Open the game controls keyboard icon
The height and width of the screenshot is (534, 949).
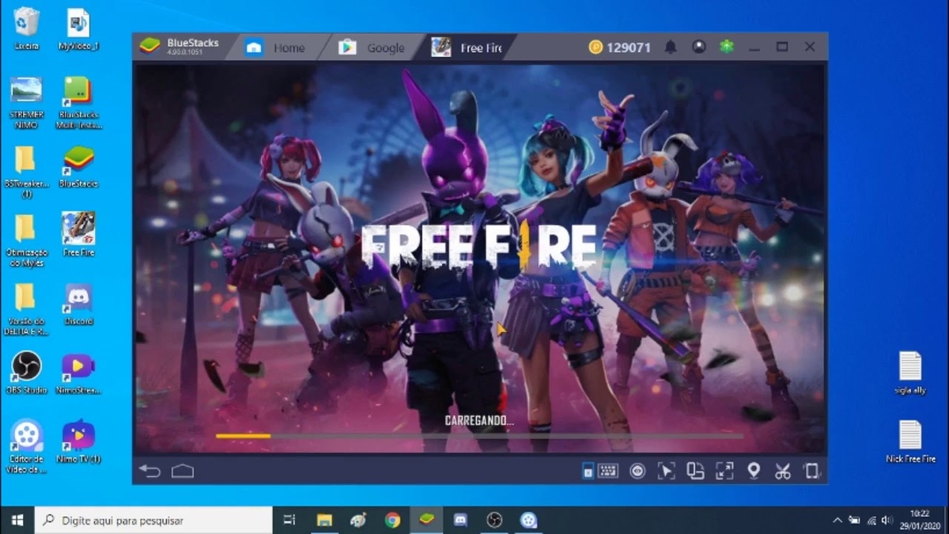point(607,471)
